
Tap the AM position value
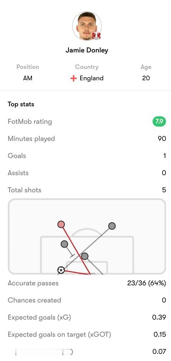click(x=28, y=78)
